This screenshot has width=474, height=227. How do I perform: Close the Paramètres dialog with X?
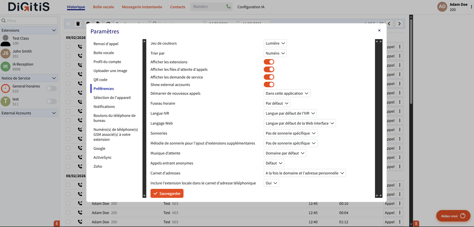point(379,30)
